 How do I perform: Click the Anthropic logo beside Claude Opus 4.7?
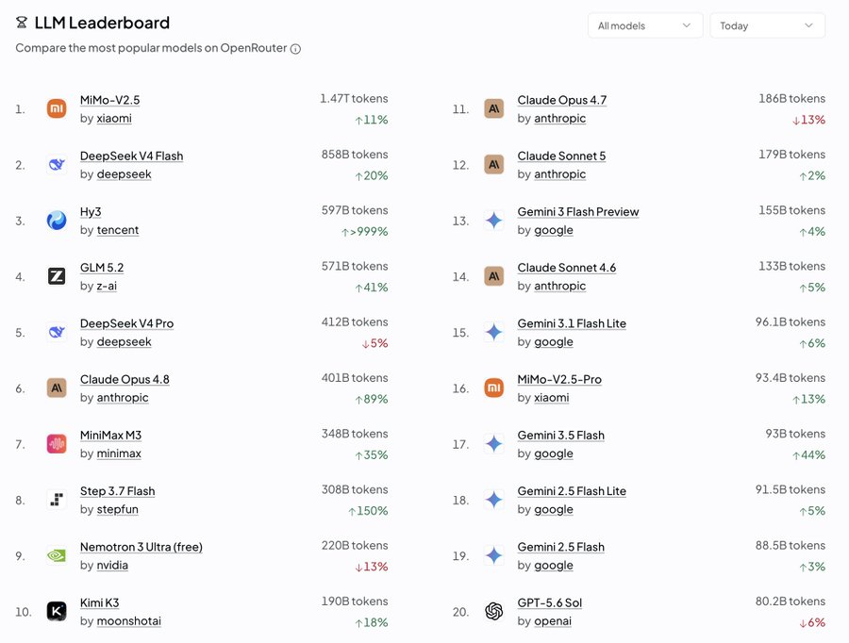tap(493, 108)
